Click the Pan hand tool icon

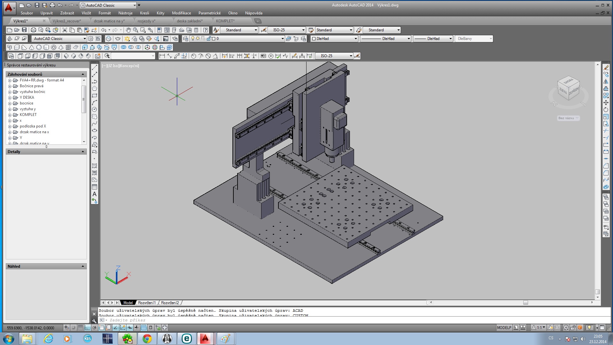click(x=128, y=30)
